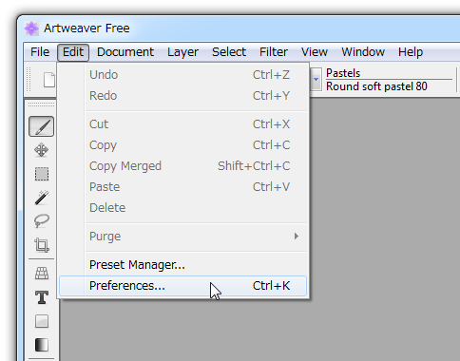Open the brush preset dropdown arrow

click(316, 79)
